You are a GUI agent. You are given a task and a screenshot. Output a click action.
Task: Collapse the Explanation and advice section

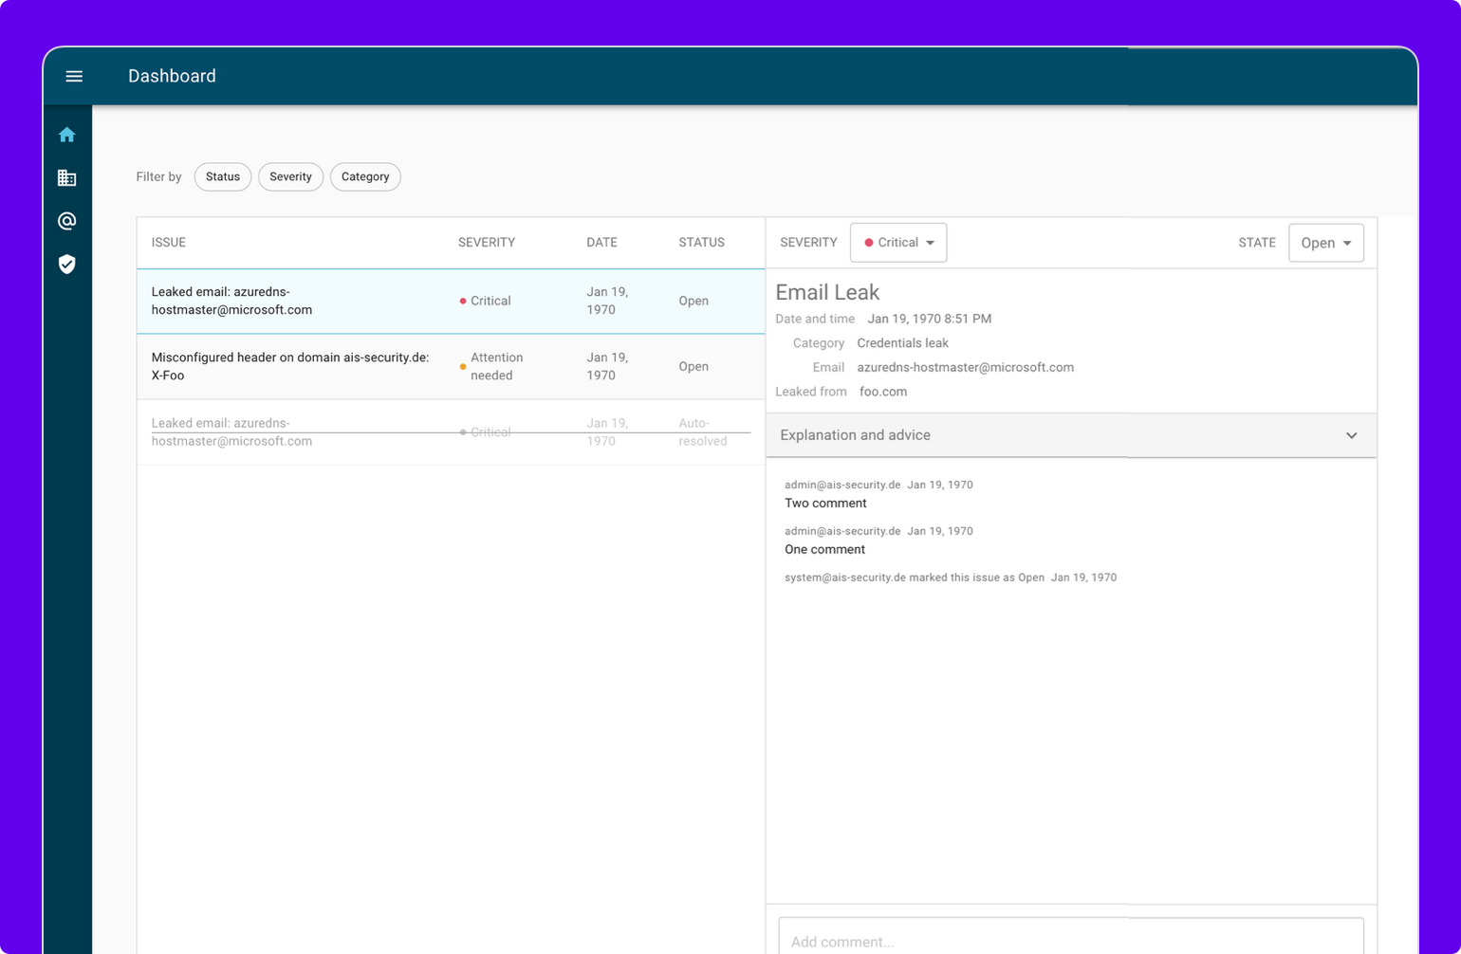point(1351,435)
